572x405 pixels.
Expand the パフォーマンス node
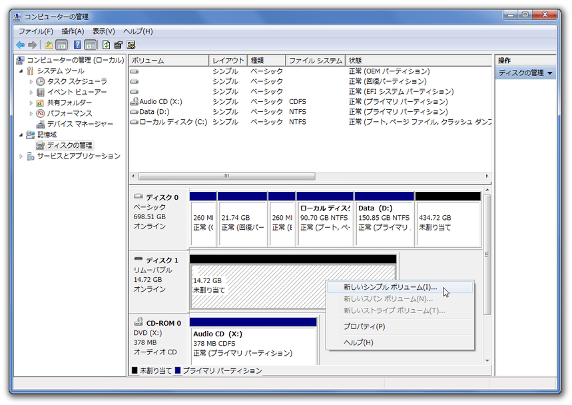point(31,113)
